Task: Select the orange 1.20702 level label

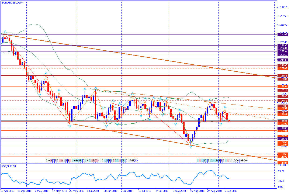Action: click(x=283, y=68)
